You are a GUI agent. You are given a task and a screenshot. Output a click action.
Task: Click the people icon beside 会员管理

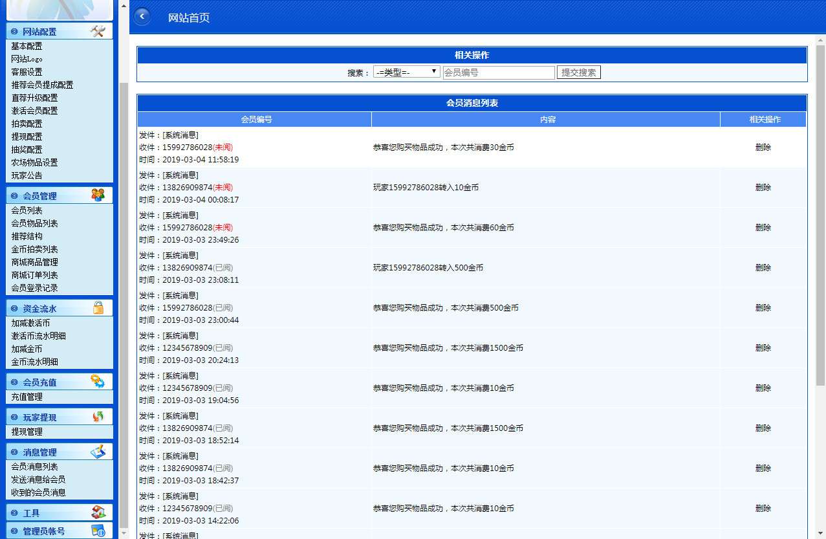(98, 195)
